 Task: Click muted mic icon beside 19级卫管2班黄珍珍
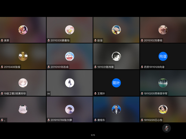click(2, 93)
